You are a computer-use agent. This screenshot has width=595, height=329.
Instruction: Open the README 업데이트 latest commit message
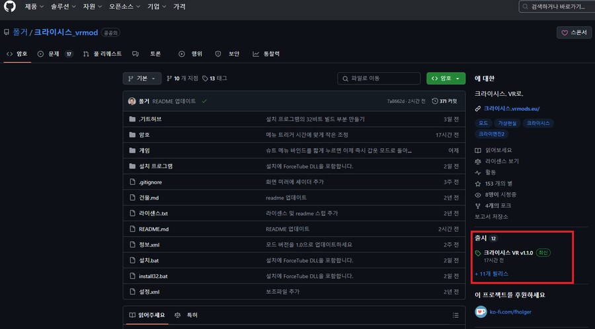[x=174, y=101]
